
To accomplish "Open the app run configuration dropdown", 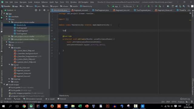I will (116, 6).
